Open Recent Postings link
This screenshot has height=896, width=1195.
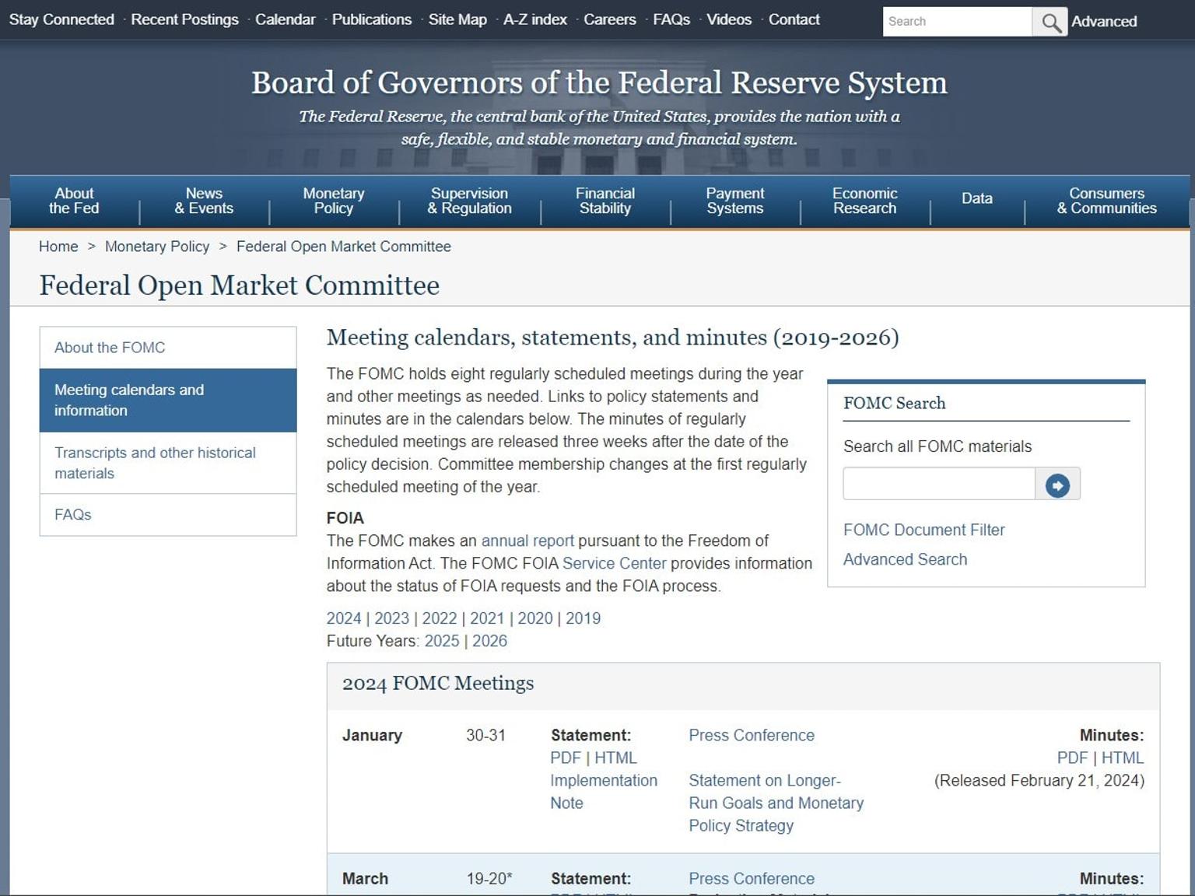[184, 19]
